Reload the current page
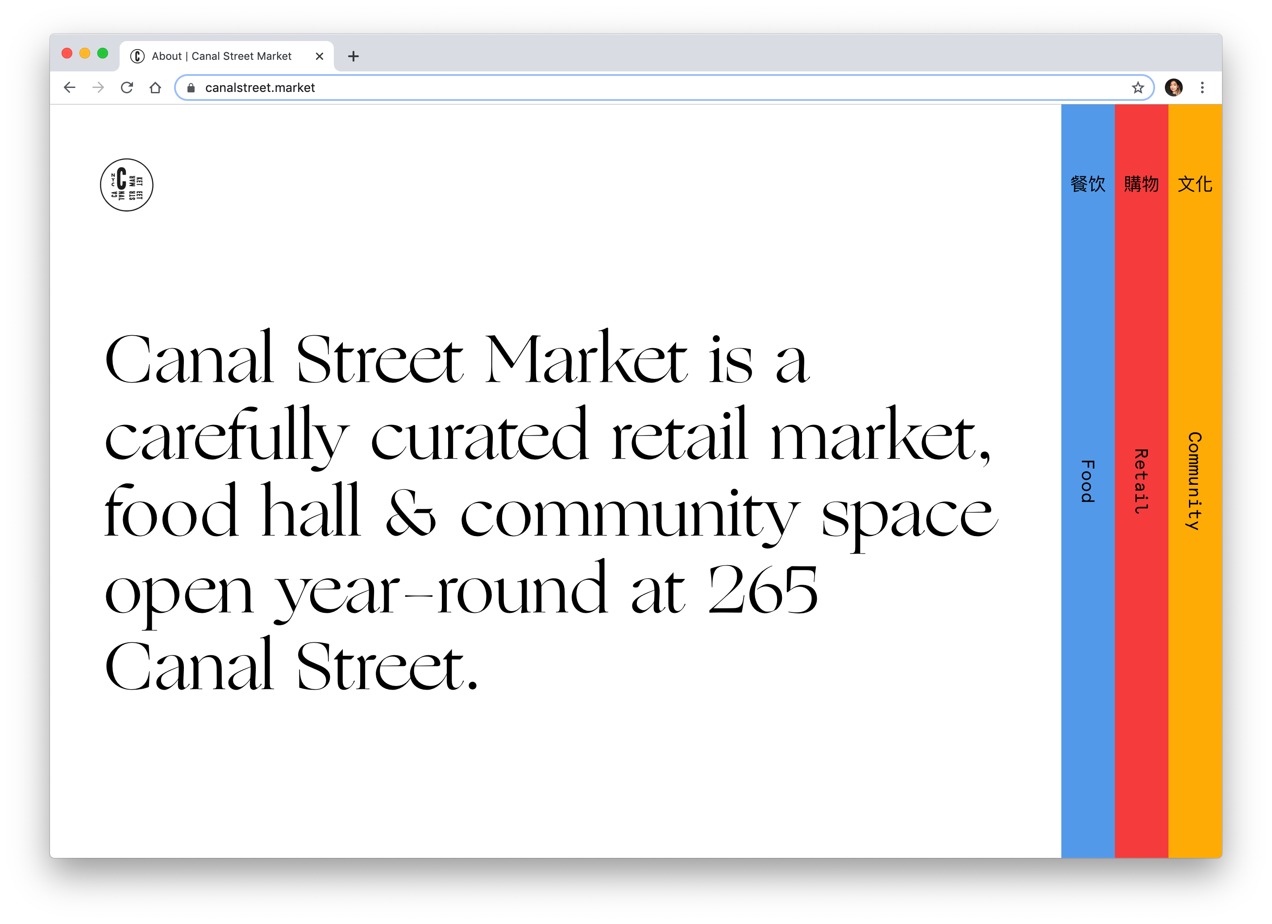 (x=127, y=87)
